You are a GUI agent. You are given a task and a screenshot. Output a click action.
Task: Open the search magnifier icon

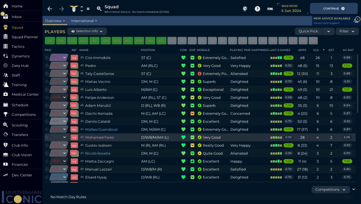[x=99, y=9]
